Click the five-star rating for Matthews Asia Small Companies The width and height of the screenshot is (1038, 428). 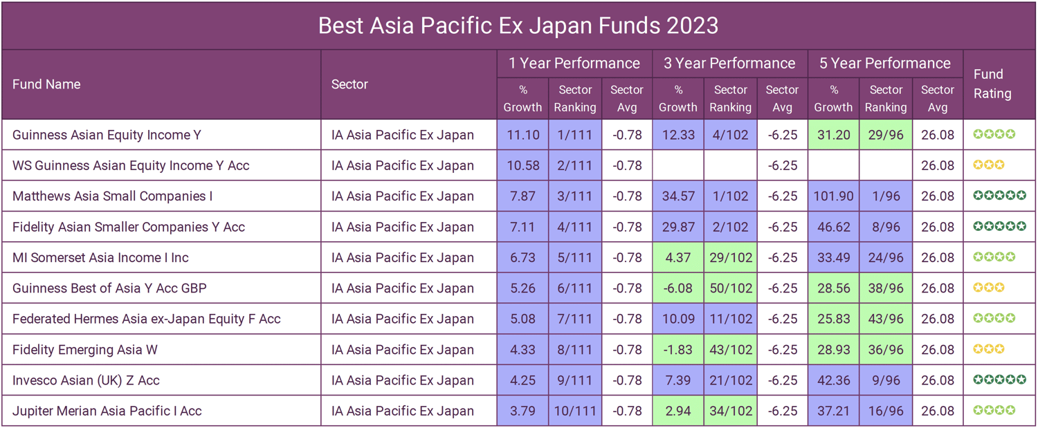coord(999,196)
